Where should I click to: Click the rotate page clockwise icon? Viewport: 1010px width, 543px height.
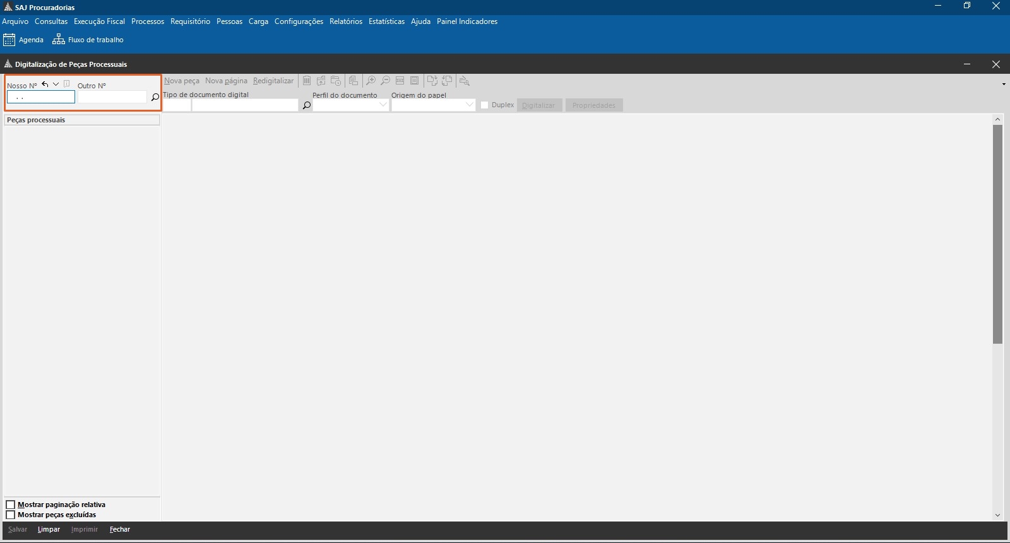[x=432, y=81]
